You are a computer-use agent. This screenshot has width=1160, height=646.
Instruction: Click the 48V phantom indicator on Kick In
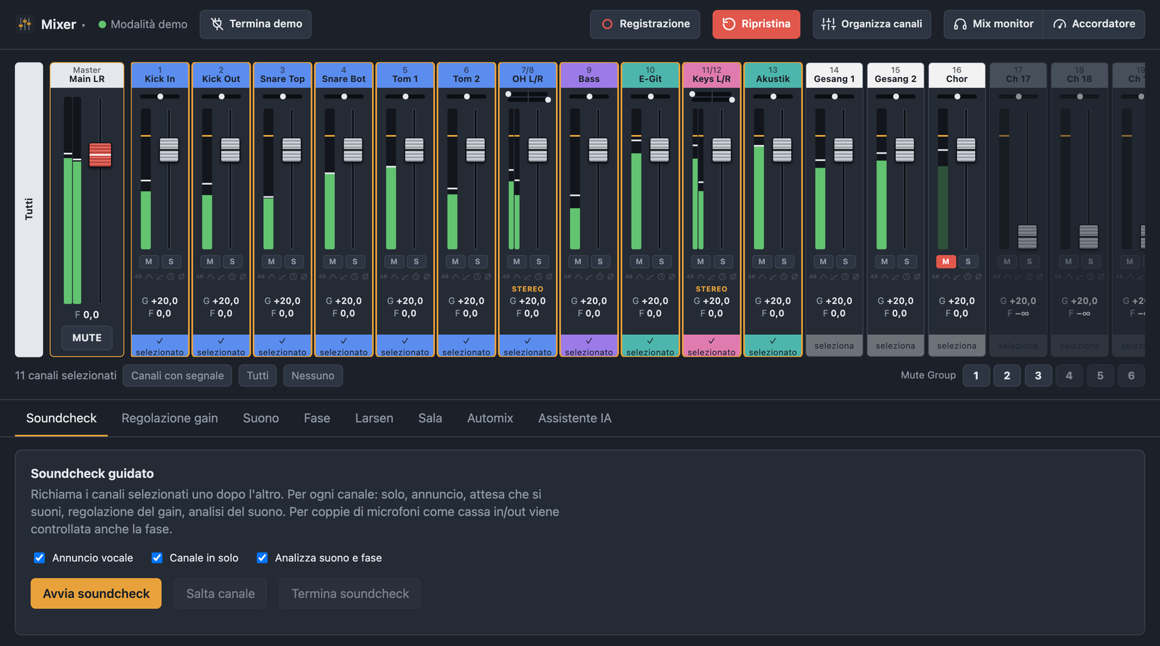coord(138,276)
